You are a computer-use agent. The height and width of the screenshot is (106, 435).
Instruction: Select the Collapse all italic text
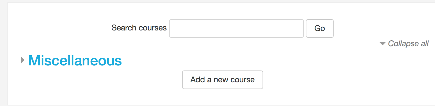(408, 43)
